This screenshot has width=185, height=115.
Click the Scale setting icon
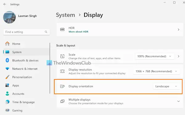click(62, 56)
